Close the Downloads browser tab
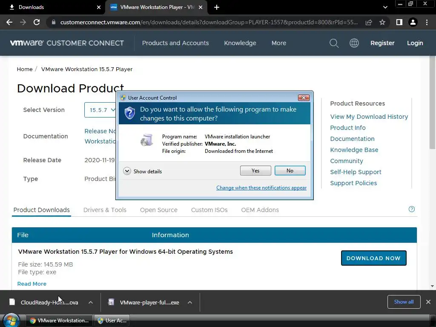 point(99,7)
